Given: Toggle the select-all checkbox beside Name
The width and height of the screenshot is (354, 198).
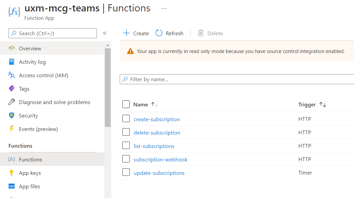Looking at the screenshot, I should tap(126, 104).
